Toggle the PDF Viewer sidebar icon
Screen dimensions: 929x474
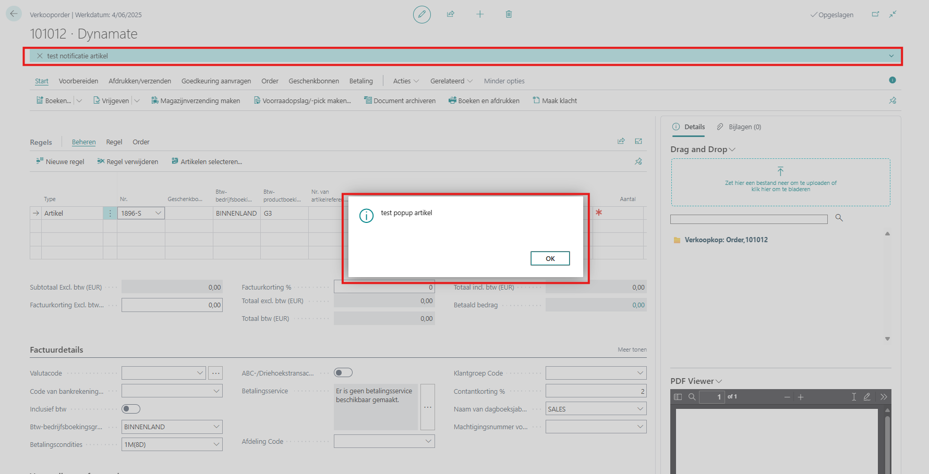[x=678, y=397]
